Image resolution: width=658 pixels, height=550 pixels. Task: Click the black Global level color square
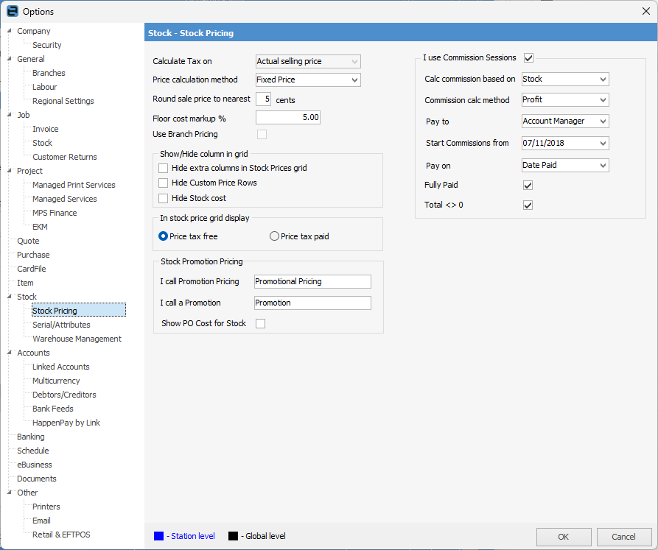[233, 536]
